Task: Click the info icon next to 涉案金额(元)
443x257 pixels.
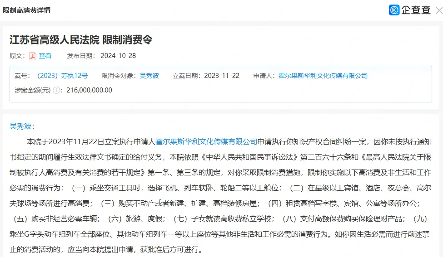Action: pyautogui.click(x=56, y=90)
